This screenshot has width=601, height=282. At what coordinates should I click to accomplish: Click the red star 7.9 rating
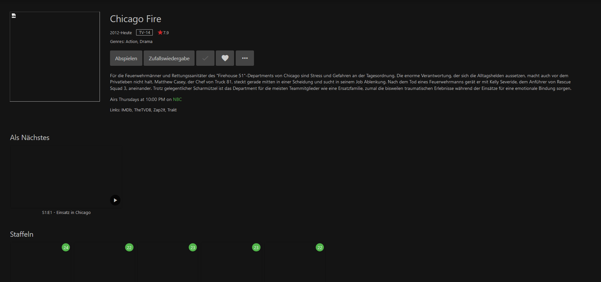(x=163, y=33)
